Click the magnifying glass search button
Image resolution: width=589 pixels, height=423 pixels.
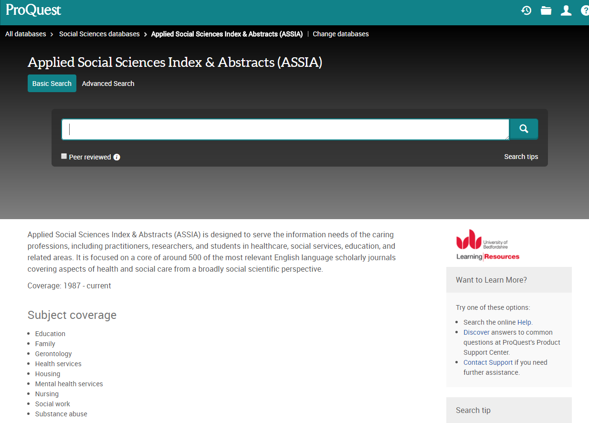(x=524, y=129)
